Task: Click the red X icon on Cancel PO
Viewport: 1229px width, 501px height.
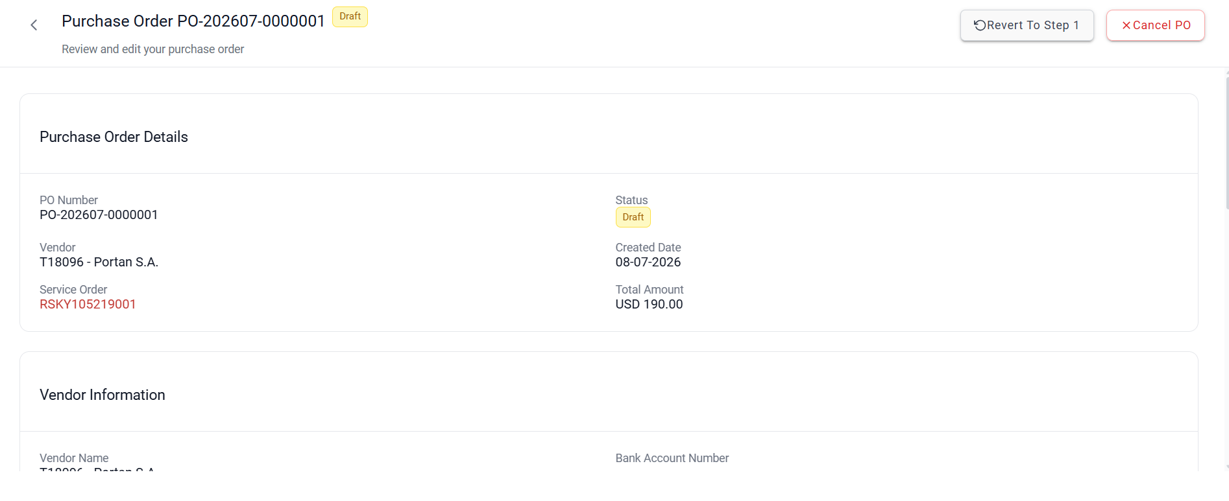Action: pyautogui.click(x=1126, y=25)
